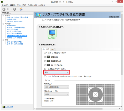The height and width of the screenshot is (111, 124).
Task: Open the ファイル(F) menu
Action: (x=5, y=5)
